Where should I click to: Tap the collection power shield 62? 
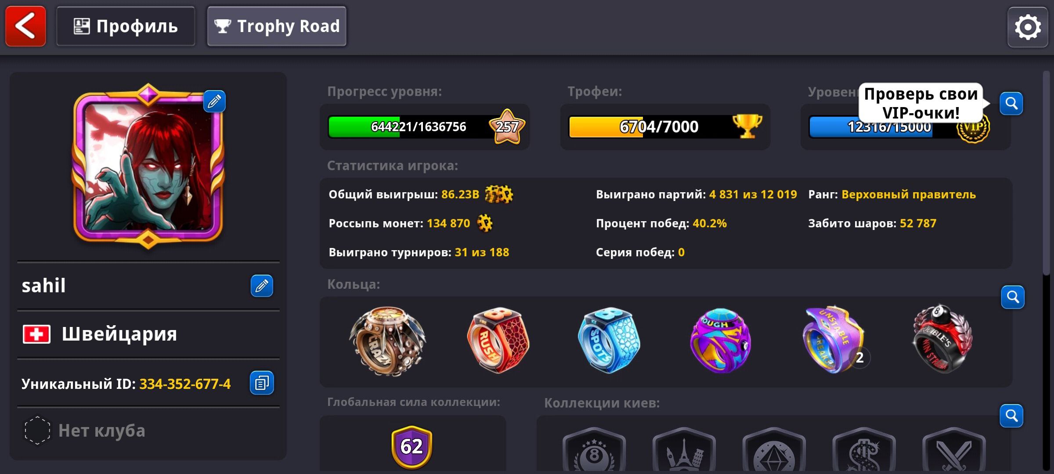(411, 447)
